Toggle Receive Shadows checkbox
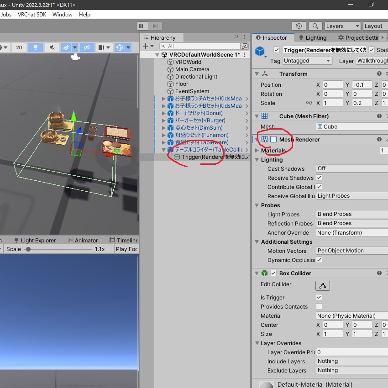 319,178
